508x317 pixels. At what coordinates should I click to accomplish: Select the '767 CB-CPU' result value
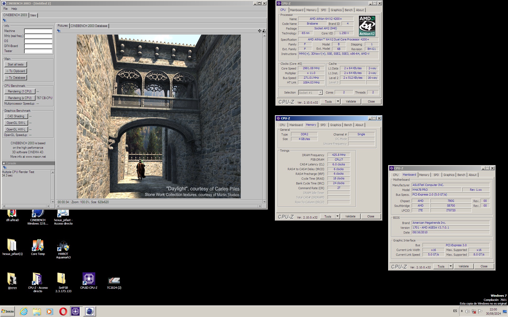[44, 98]
